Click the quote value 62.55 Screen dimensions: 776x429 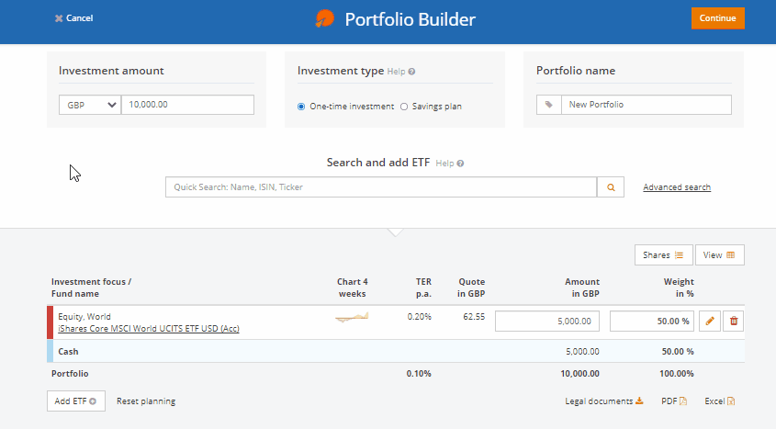pyautogui.click(x=474, y=317)
